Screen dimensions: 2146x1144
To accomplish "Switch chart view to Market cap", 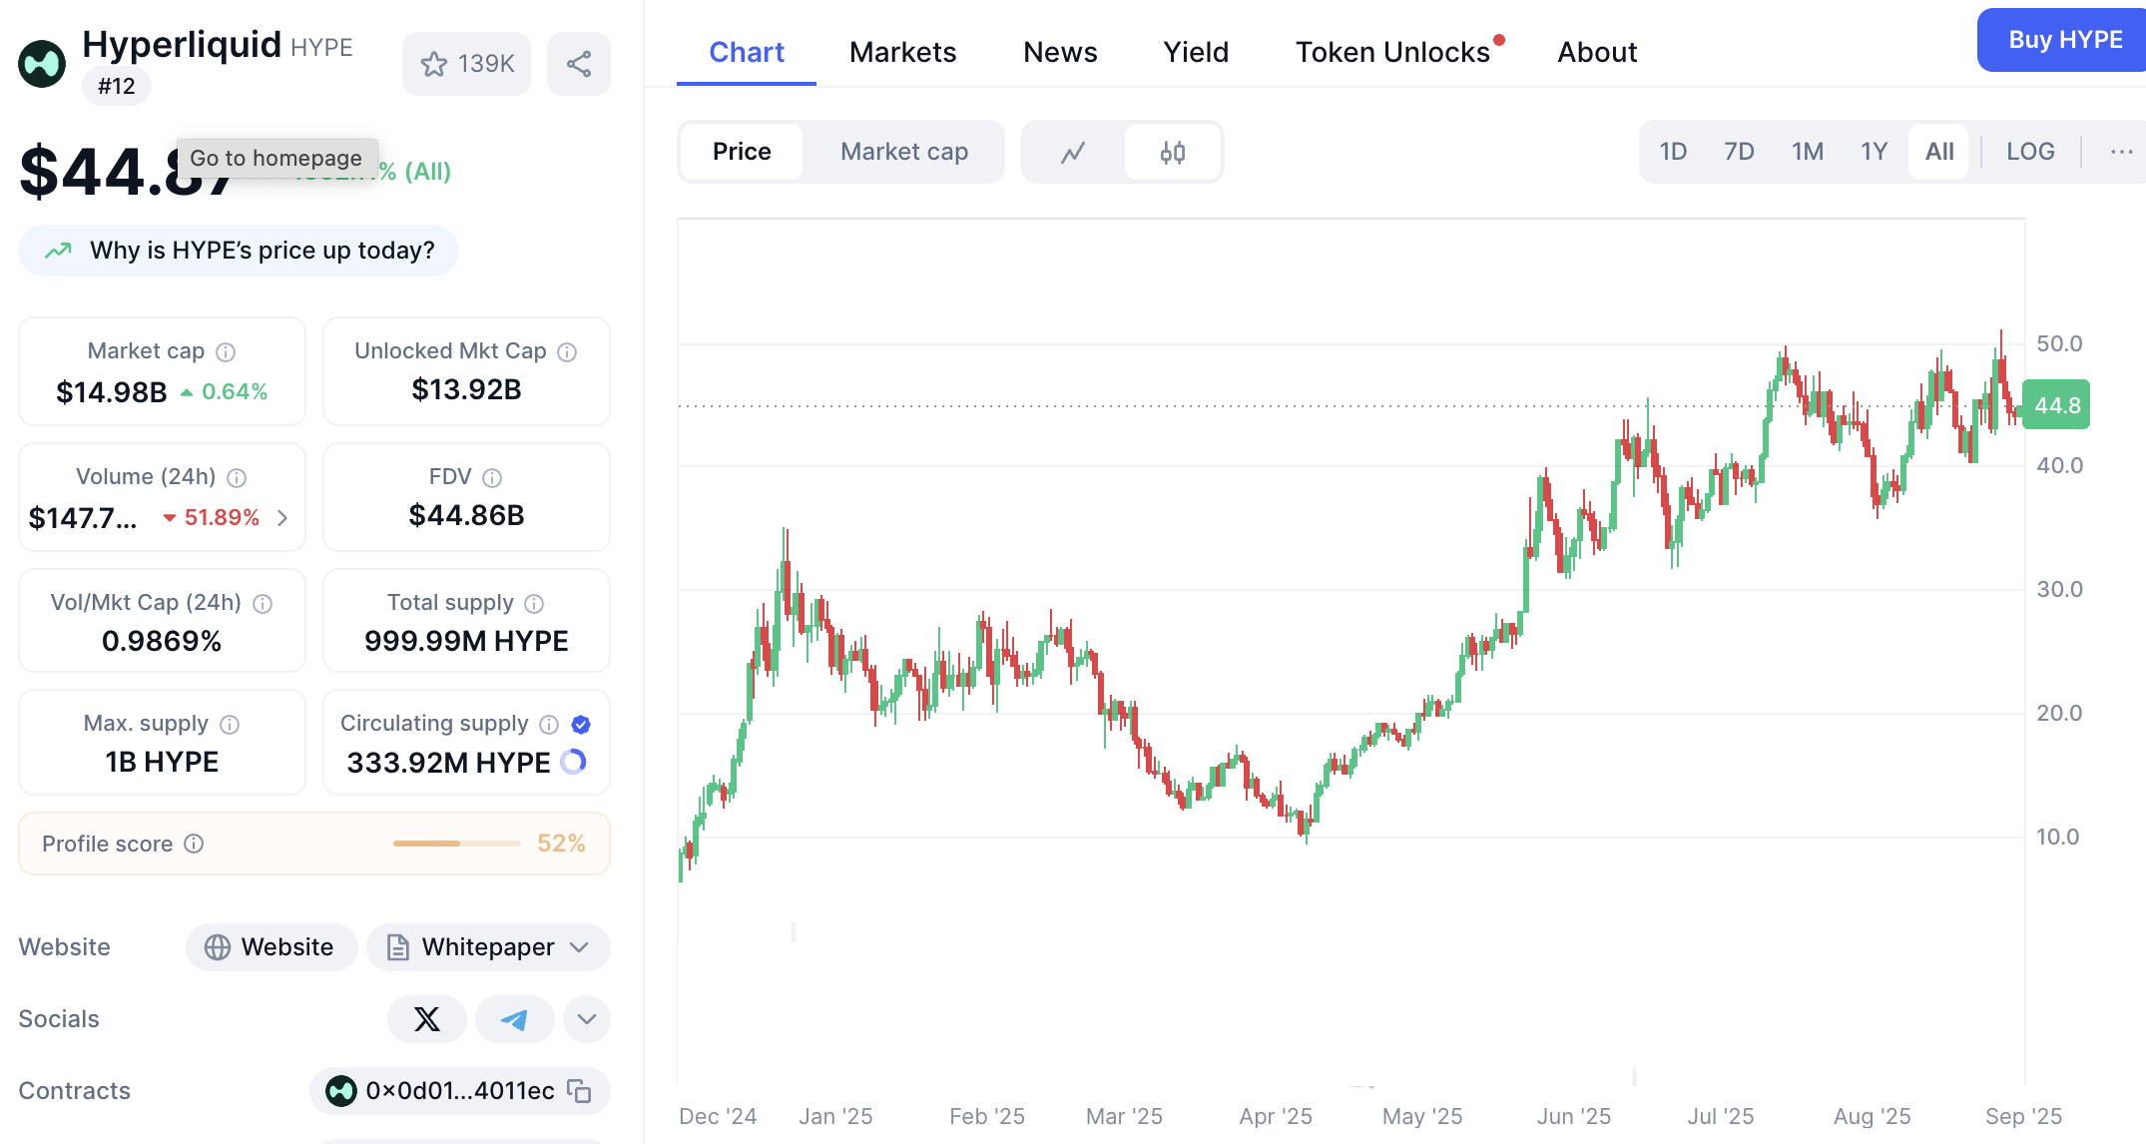I will point(903,152).
